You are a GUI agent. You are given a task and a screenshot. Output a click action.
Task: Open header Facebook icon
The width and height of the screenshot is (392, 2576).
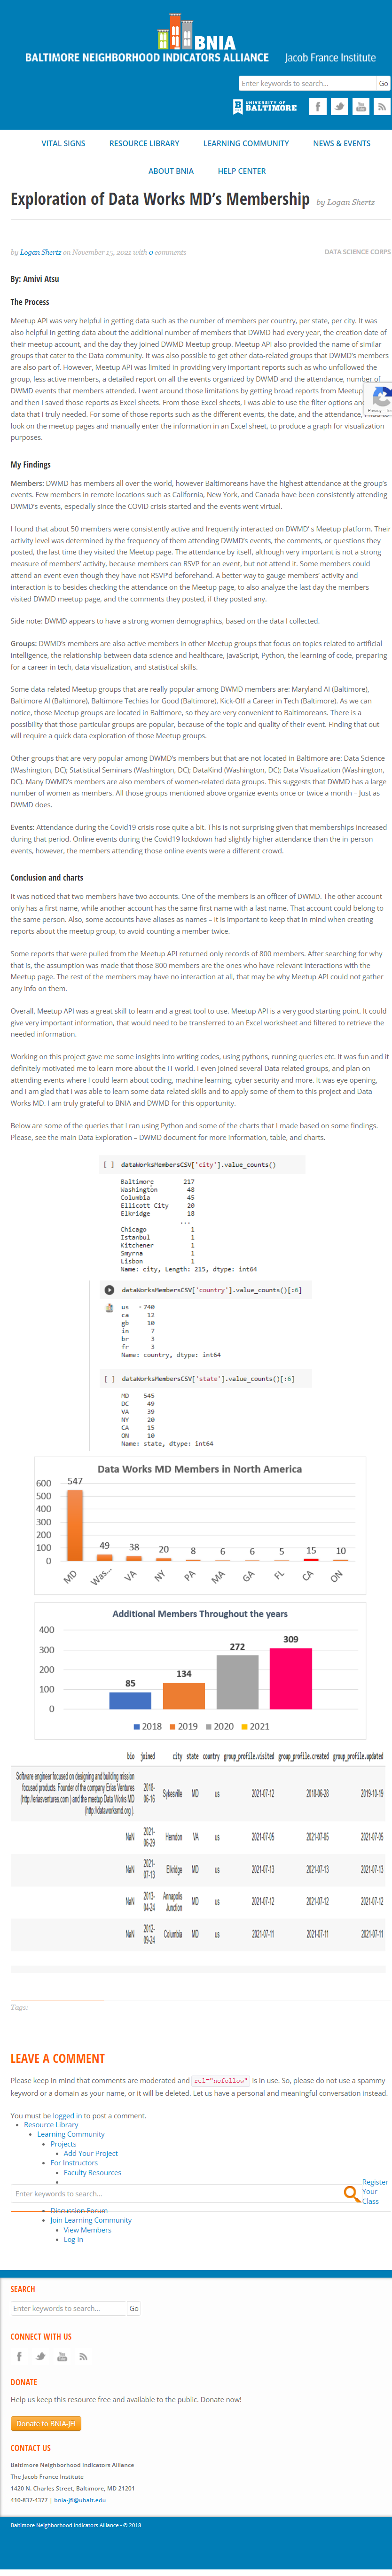click(318, 106)
